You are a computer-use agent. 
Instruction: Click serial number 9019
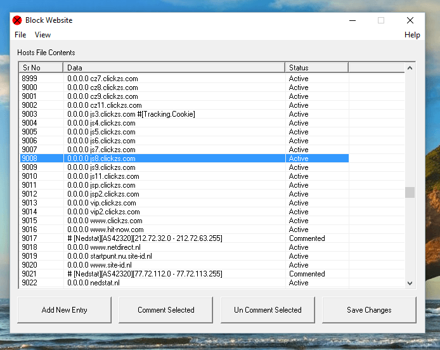29,256
